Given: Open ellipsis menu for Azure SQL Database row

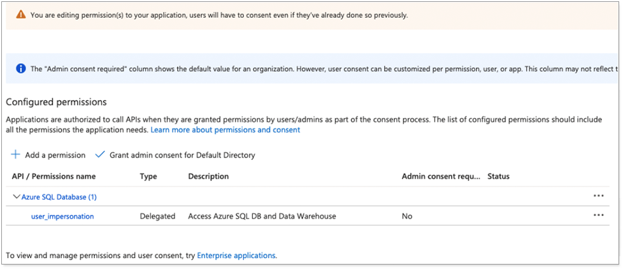Looking at the screenshot, I should [598, 196].
